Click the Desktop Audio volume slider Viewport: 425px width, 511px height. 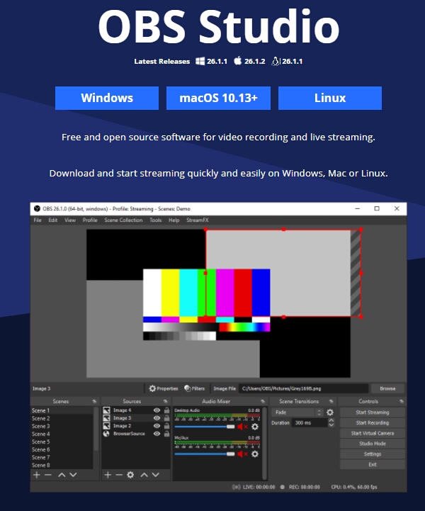click(205, 427)
